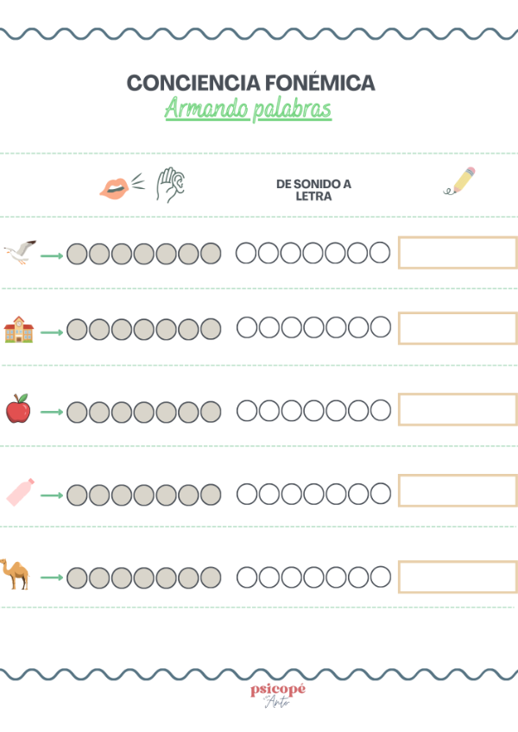Click the 'DE SONIDO A LETRA' heading
The height and width of the screenshot is (732, 518).
(x=313, y=190)
